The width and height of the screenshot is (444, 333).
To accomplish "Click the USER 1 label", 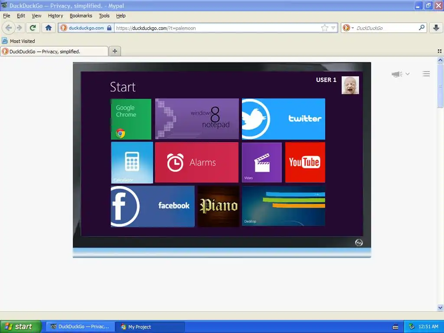I will 326,80.
